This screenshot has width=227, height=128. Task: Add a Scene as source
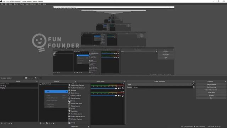[x=73, y=109]
